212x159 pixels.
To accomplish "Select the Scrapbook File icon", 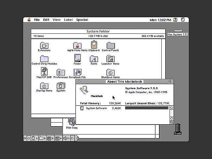I will pos(77,72).
